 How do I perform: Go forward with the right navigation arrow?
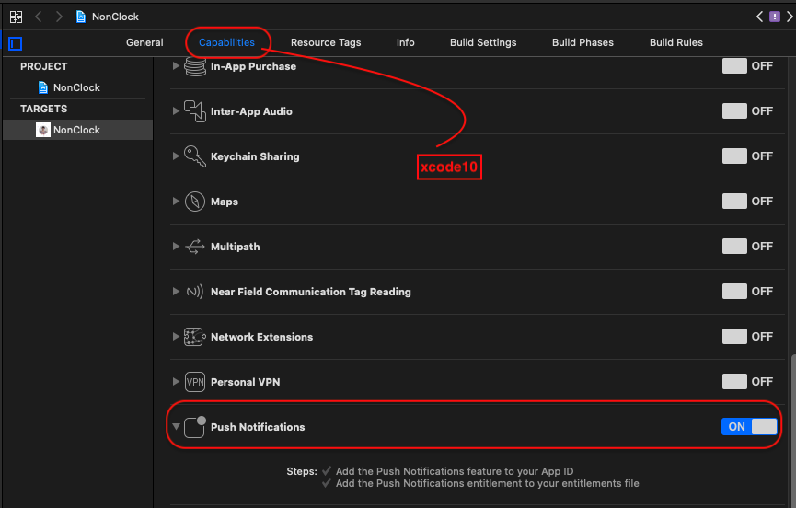point(59,17)
